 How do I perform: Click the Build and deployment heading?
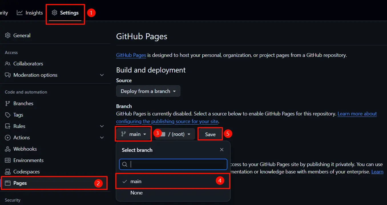(151, 70)
